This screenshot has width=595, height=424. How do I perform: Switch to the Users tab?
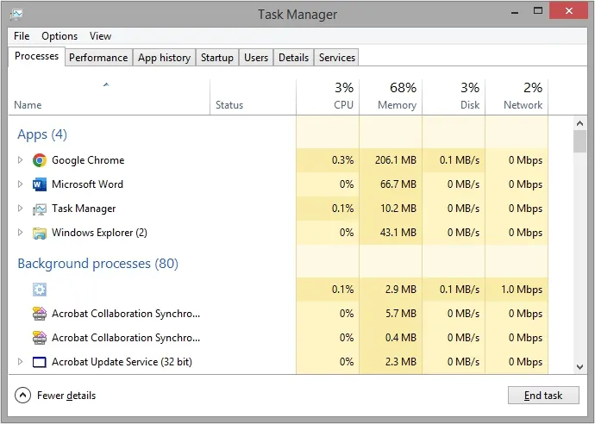pos(256,58)
